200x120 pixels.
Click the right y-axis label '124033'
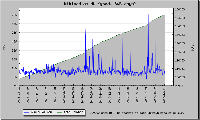(x=180, y=60)
